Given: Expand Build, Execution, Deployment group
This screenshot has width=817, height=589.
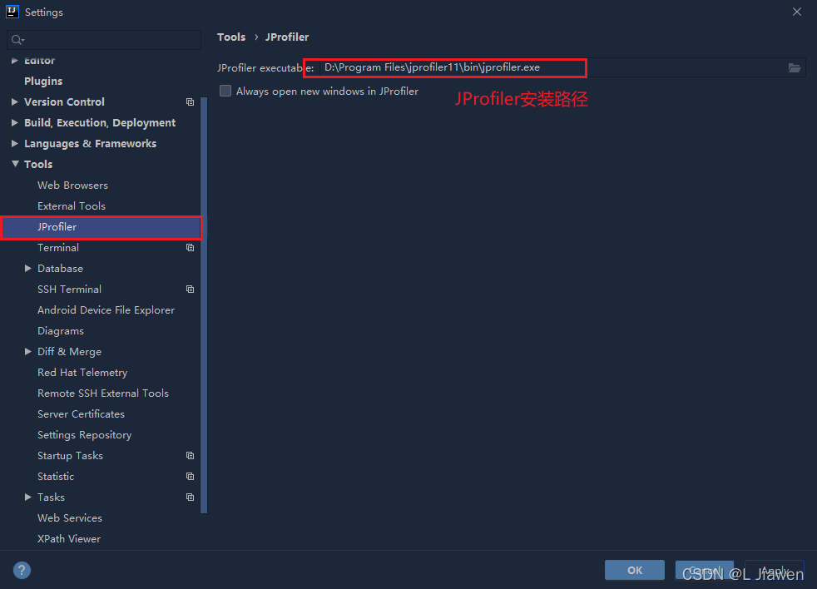Looking at the screenshot, I should (x=15, y=122).
